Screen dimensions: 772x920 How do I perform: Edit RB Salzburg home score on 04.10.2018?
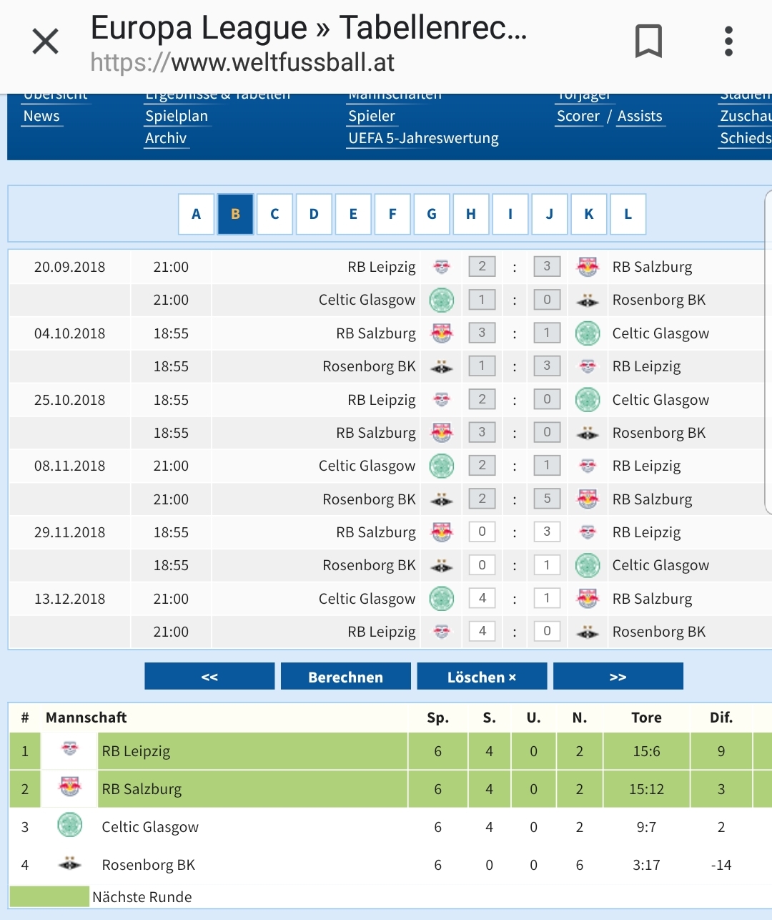click(482, 333)
